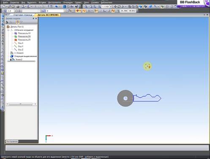Open the New document dropdown arrow
Viewport: 210px width, 159px height.
pyautogui.click(x=6, y=6)
